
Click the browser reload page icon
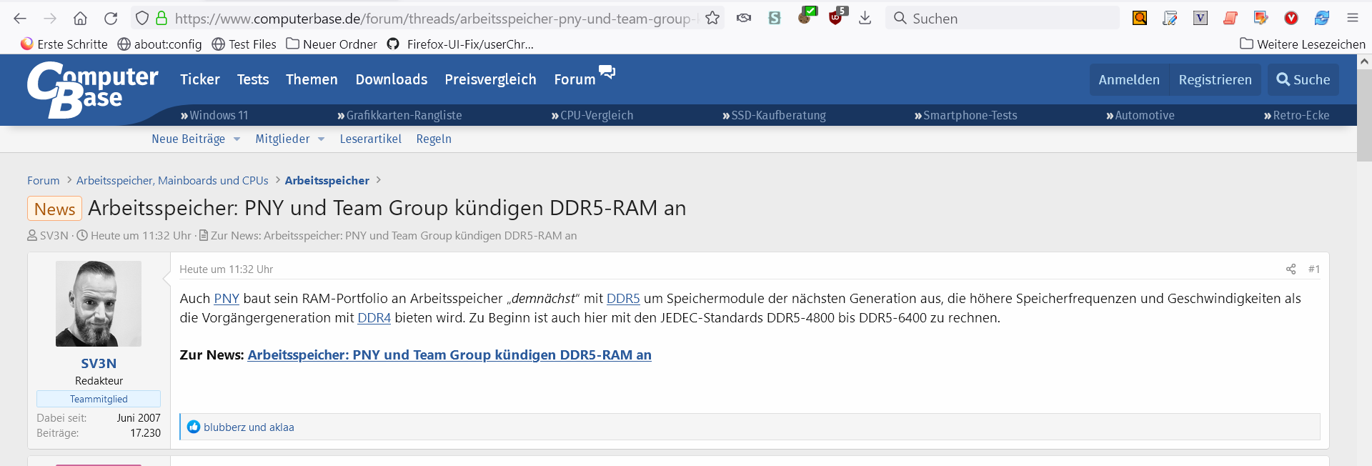111,19
